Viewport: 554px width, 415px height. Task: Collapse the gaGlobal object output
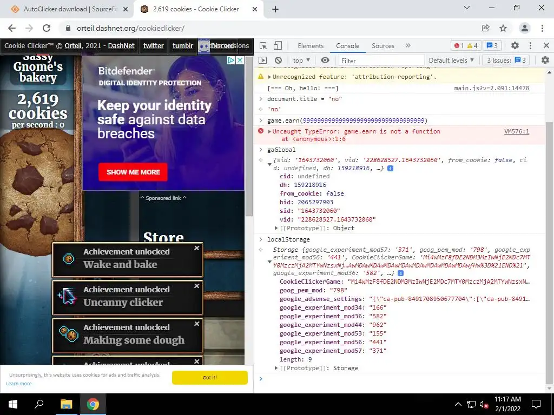click(269, 164)
